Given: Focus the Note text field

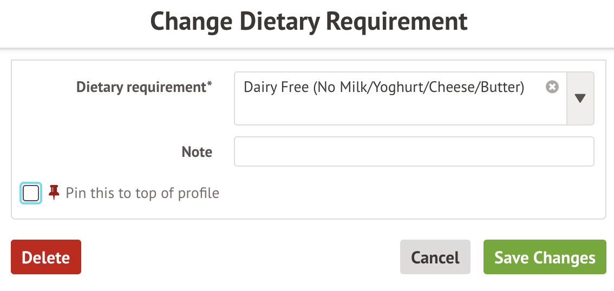Looking at the screenshot, I should click(414, 151).
